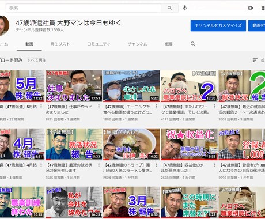Click inside the 検索 search field
Screen dimensions: 265x219
point(84,8)
